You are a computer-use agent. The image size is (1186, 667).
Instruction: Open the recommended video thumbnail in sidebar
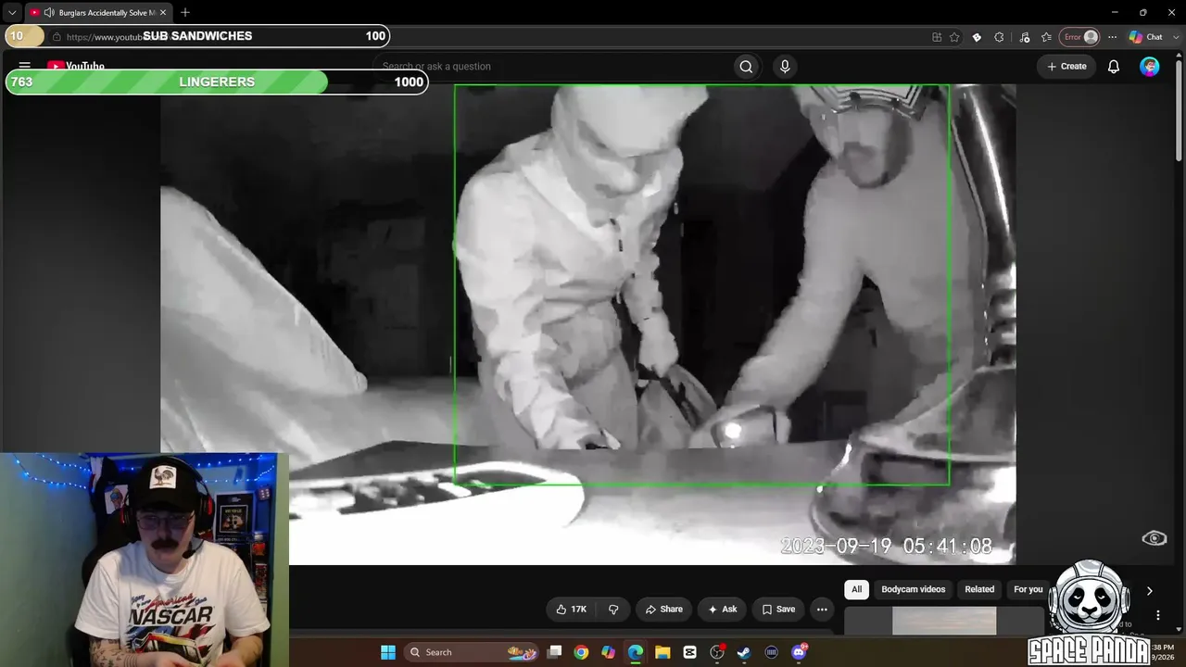point(944,622)
